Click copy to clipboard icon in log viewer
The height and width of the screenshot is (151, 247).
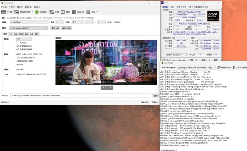[x=219, y=67]
